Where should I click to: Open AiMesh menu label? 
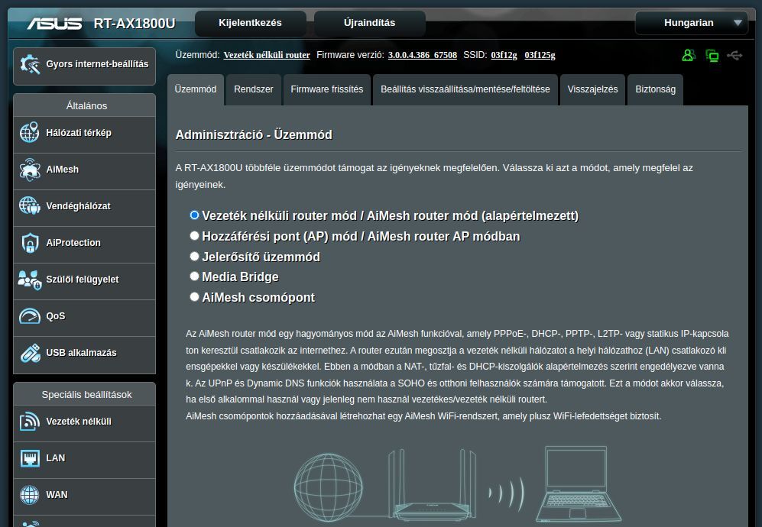pyautogui.click(x=62, y=170)
